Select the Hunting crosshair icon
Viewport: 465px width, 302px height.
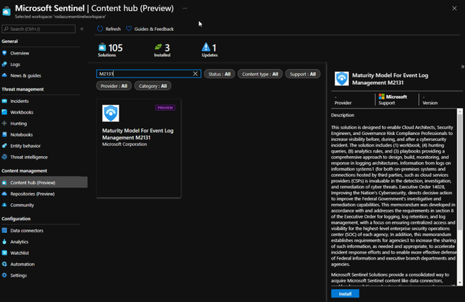point(4,123)
